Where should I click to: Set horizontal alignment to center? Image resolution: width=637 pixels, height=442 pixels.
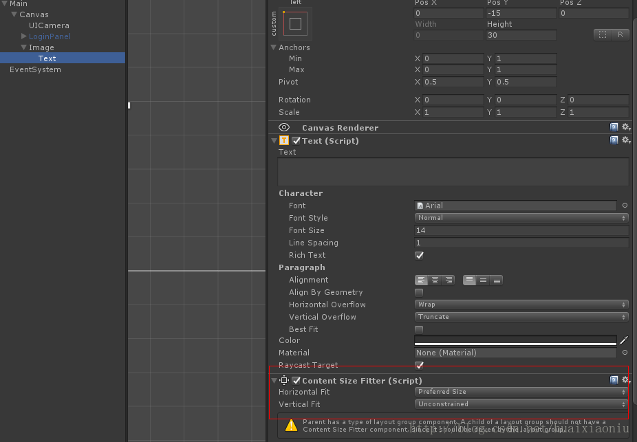coord(435,280)
